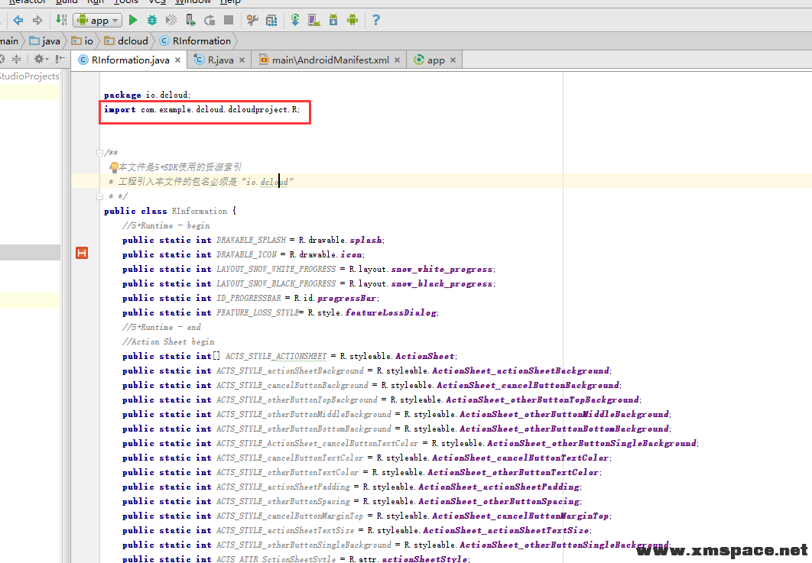This screenshot has width=812, height=563.
Task: Open the Help menu
Action: point(230,2)
